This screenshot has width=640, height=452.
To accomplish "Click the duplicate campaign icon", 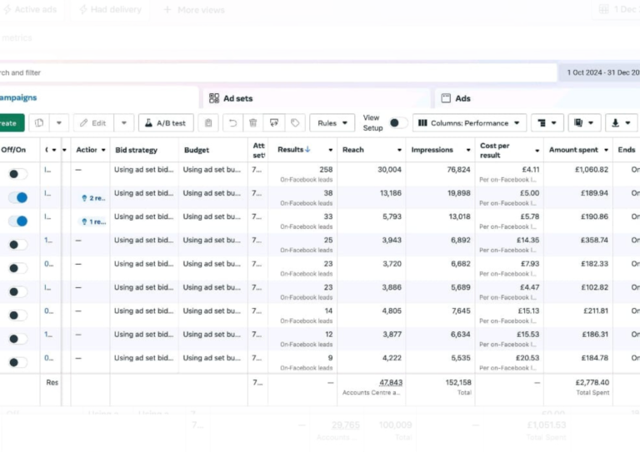I will point(39,123).
